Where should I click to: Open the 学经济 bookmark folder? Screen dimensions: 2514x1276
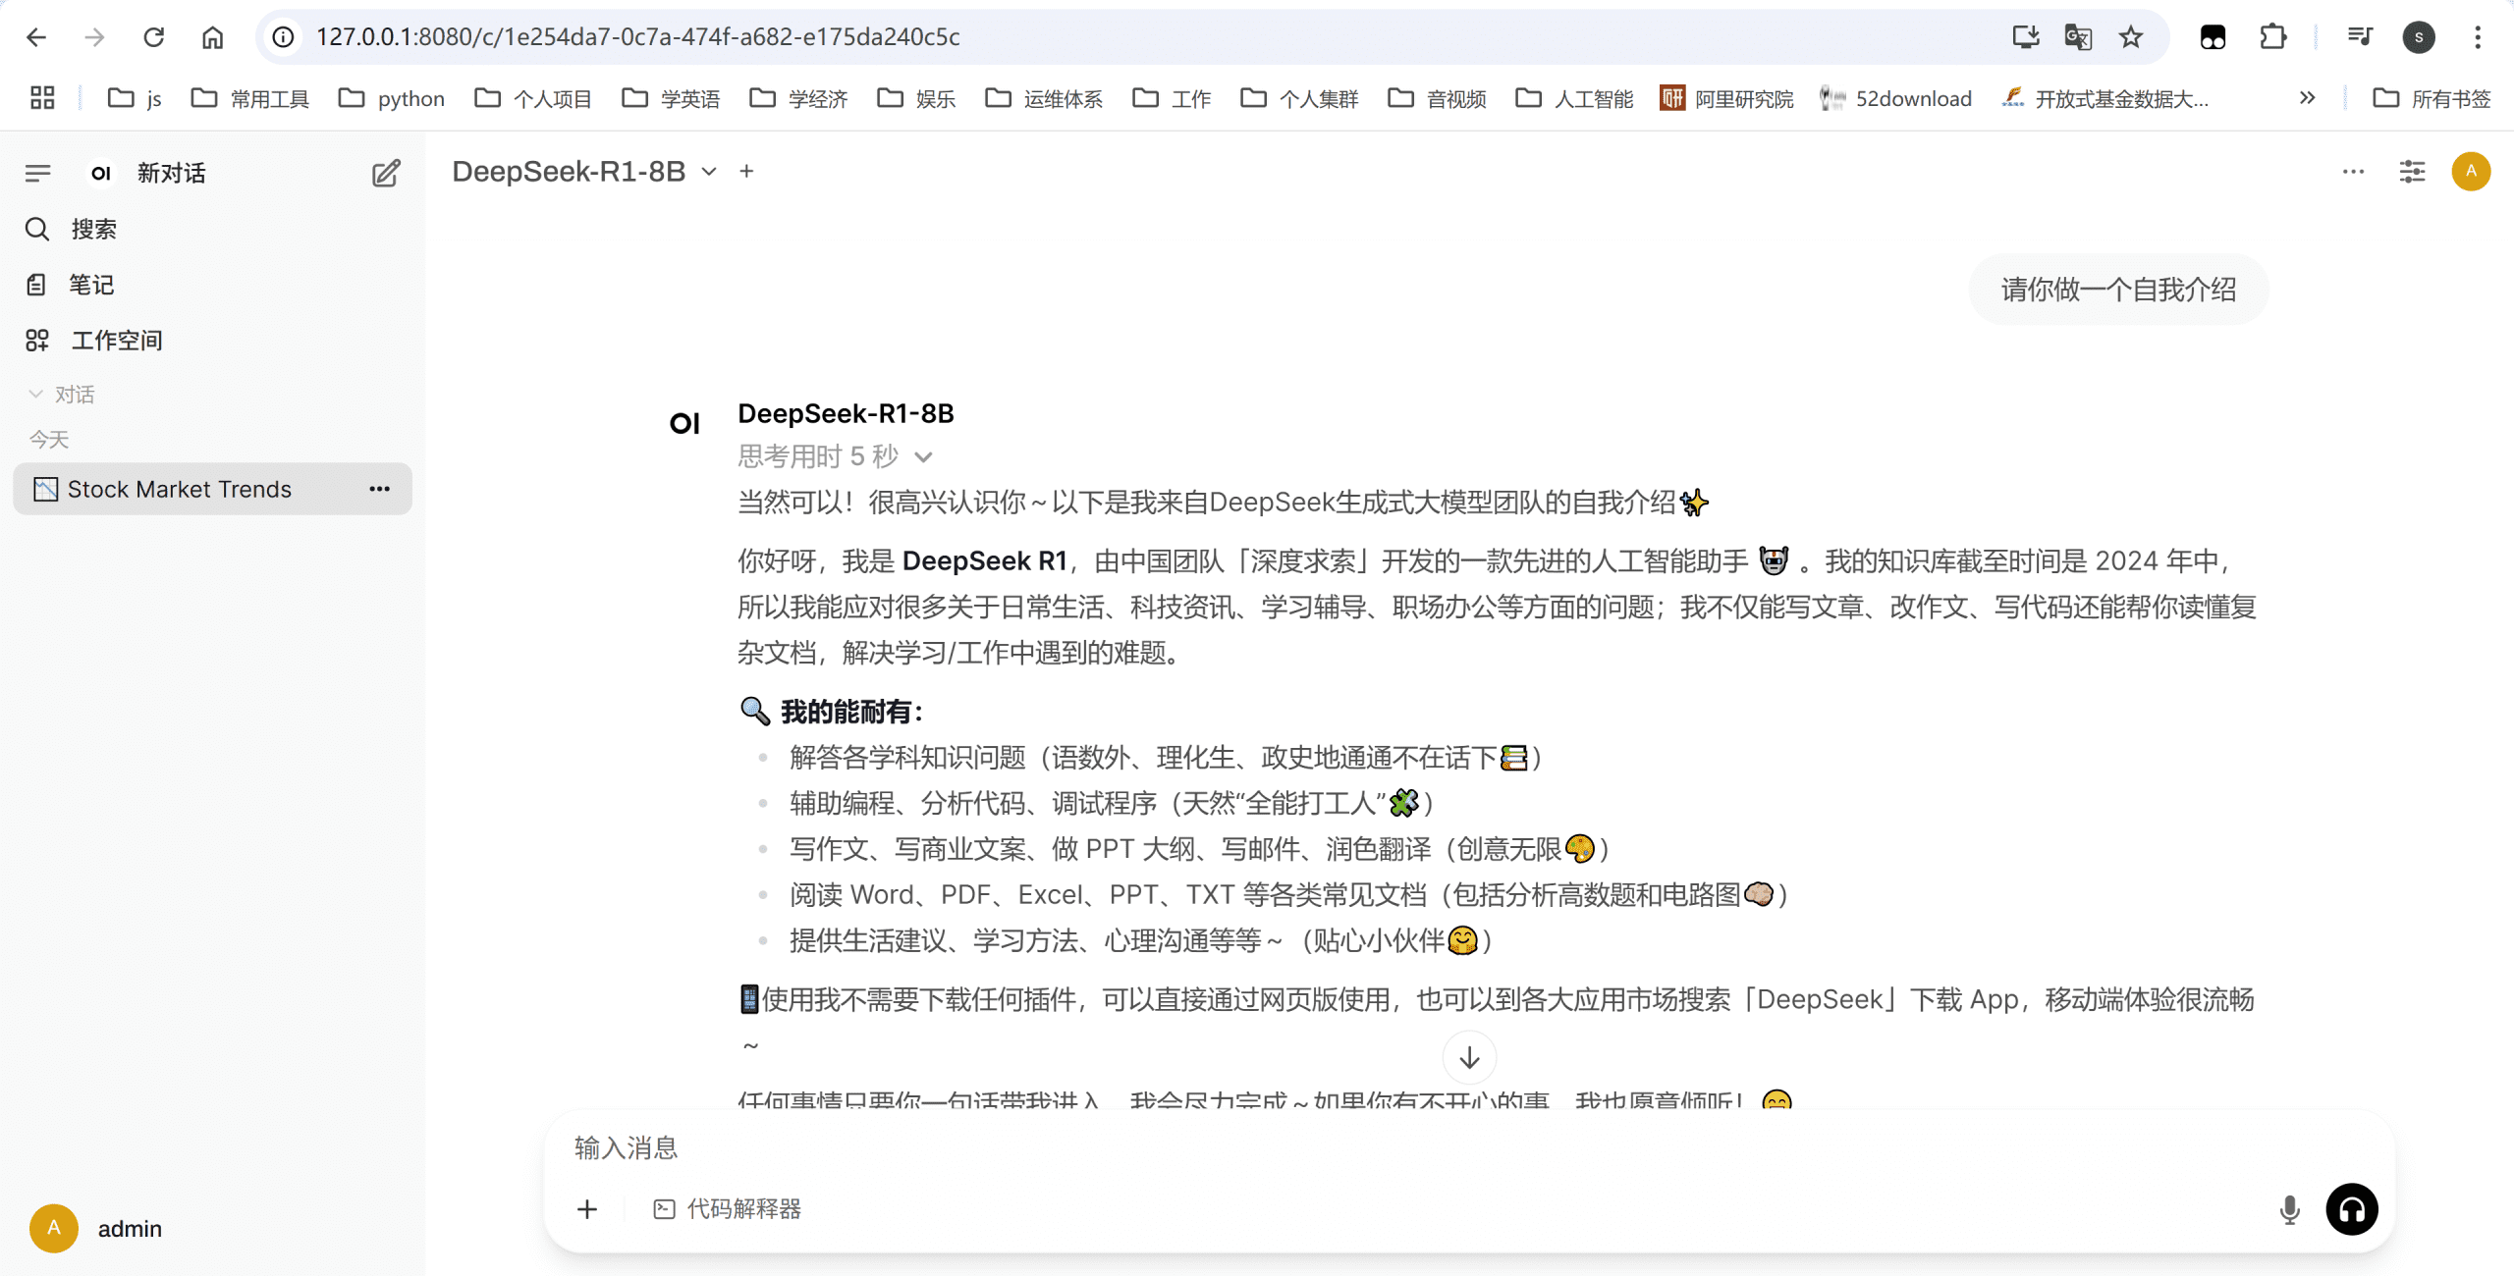tap(798, 98)
